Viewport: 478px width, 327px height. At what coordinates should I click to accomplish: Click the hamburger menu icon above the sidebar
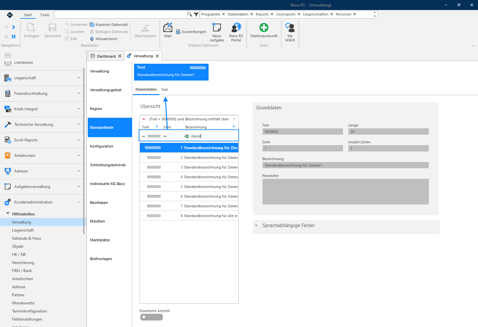[x=8, y=55]
